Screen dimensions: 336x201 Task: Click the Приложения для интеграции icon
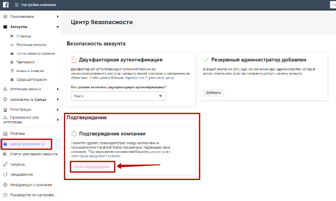5,118
